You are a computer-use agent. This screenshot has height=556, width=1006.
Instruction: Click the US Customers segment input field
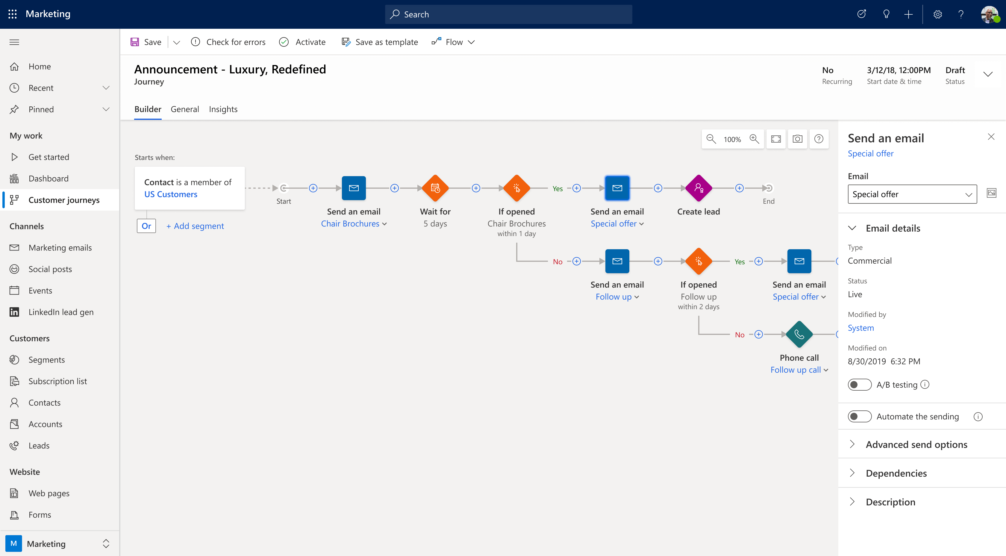pyautogui.click(x=170, y=194)
